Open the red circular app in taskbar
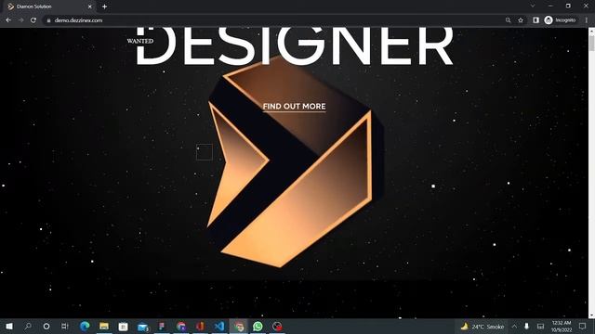 click(x=277, y=326)
